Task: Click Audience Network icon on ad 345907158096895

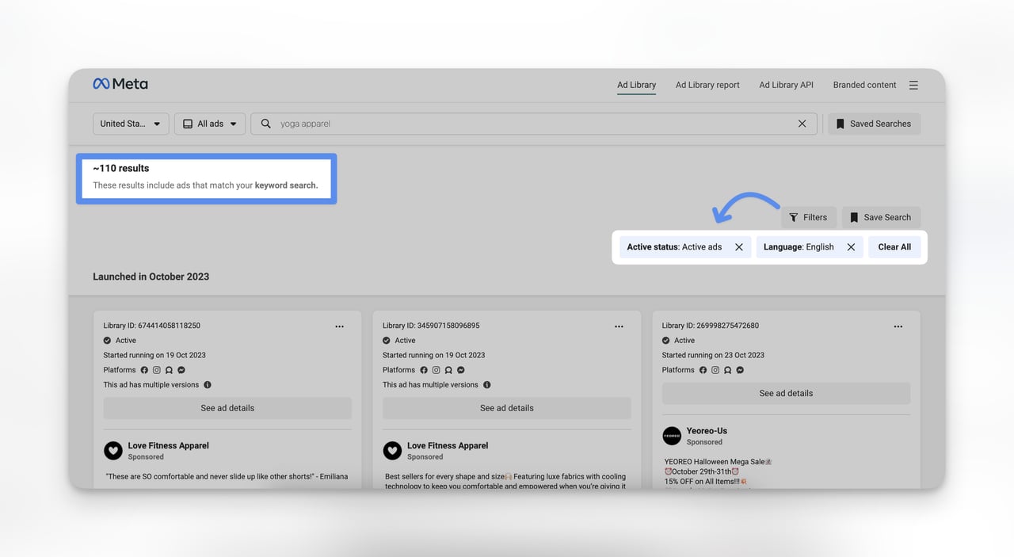Action: point(448,370)
